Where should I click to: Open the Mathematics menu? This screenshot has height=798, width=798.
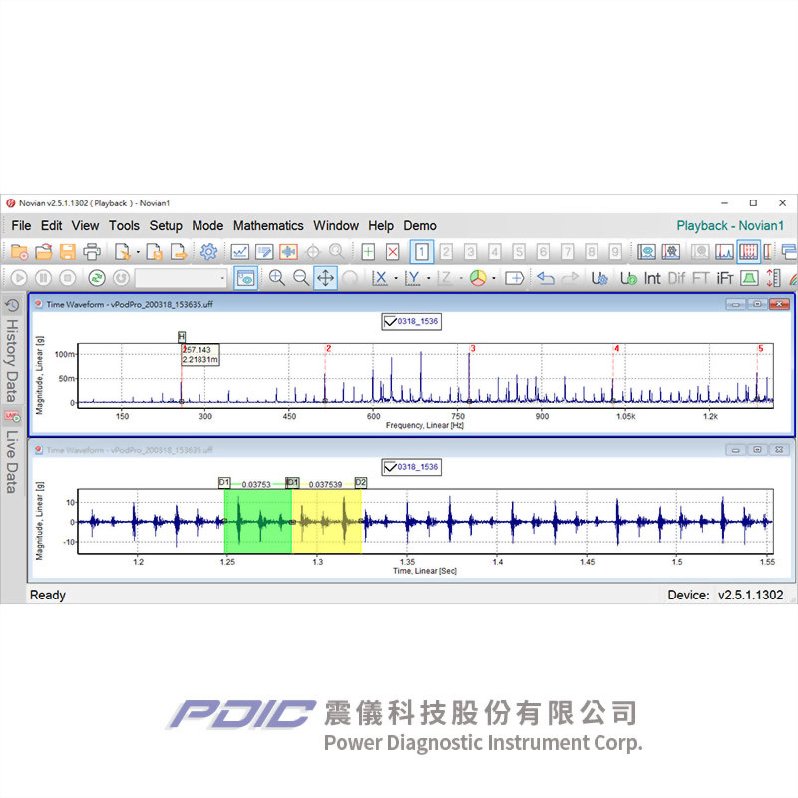coord(268,226)
